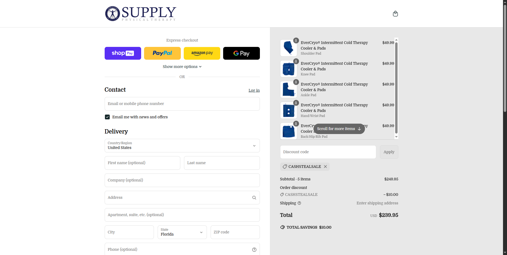Click the Apply discount button

[x=389, y=152]
